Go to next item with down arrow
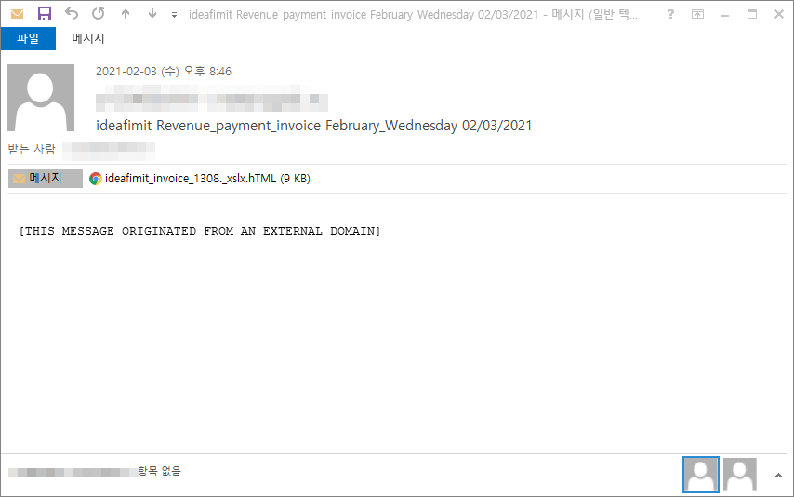Viewport: 794px width, 497px height. [152, 14]
